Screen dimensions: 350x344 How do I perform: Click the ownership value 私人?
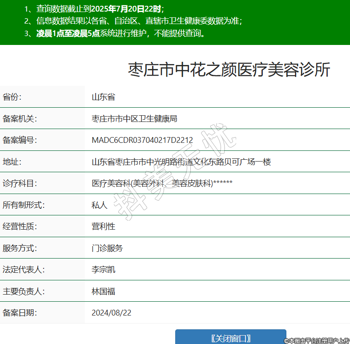pyautogui.click(x=99, y=205)
